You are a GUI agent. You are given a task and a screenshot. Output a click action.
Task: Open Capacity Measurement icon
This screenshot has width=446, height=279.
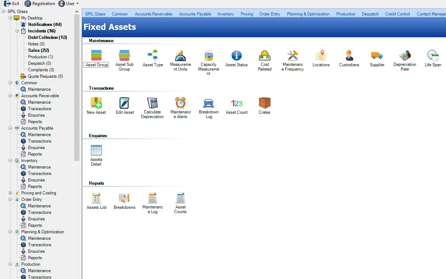[x=209, y=56]
